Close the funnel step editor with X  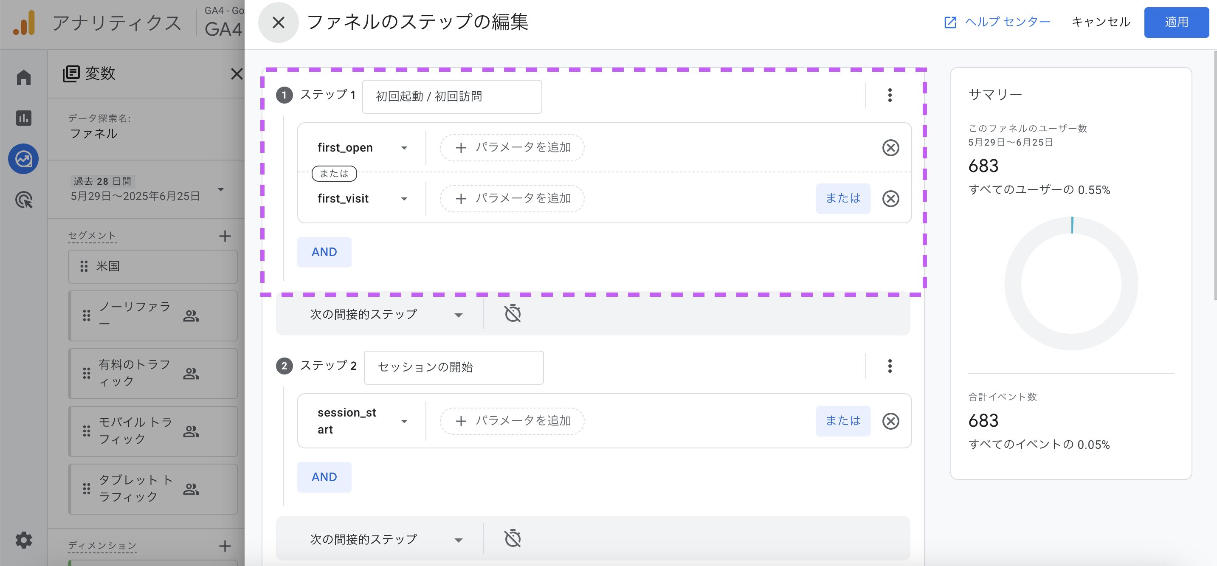click(x=278, y=22)
